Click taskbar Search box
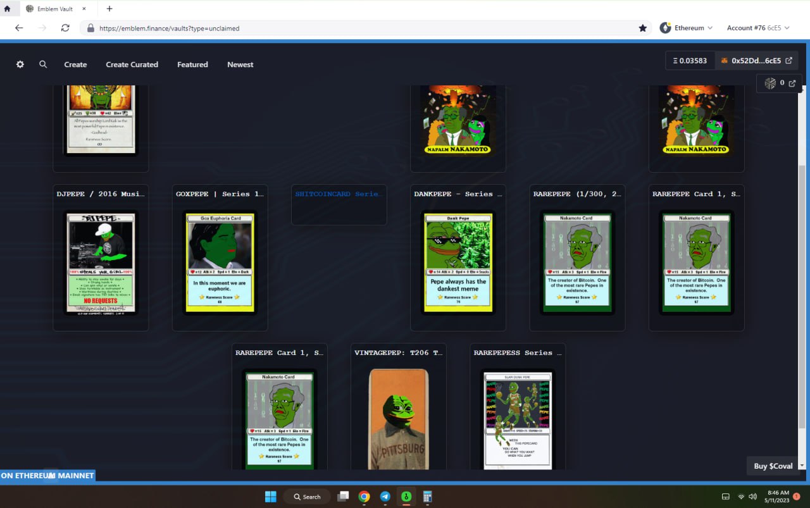The image size is (810, 508). 307,497
